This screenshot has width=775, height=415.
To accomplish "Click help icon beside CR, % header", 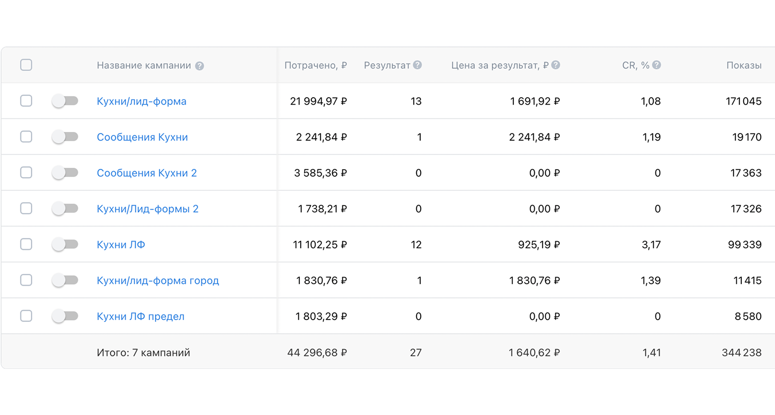I will pyautogui.click(x=656, y=65).
